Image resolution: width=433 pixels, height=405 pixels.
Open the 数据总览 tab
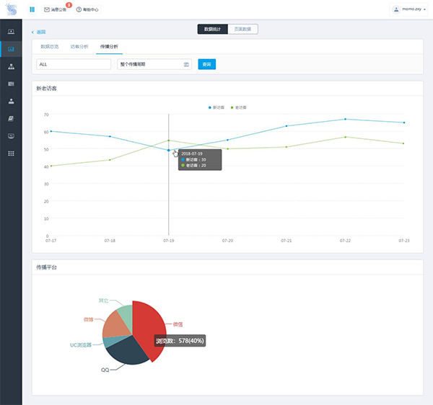pos(50,47)
